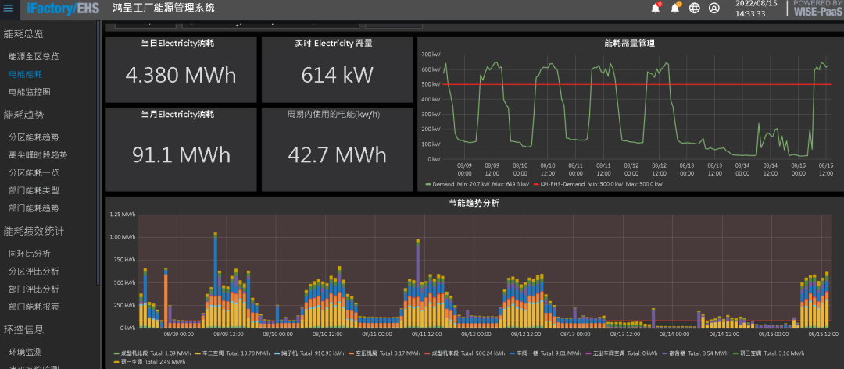
Task: Click the WISE-PaaS logo
Action: click(x=817, y=9)
